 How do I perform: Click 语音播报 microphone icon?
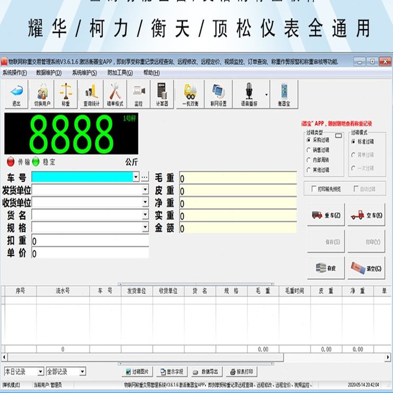(x=248, y=94)
